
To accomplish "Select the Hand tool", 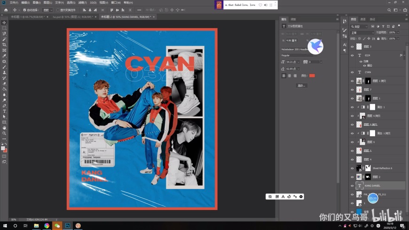I will (x=4, y=128).
